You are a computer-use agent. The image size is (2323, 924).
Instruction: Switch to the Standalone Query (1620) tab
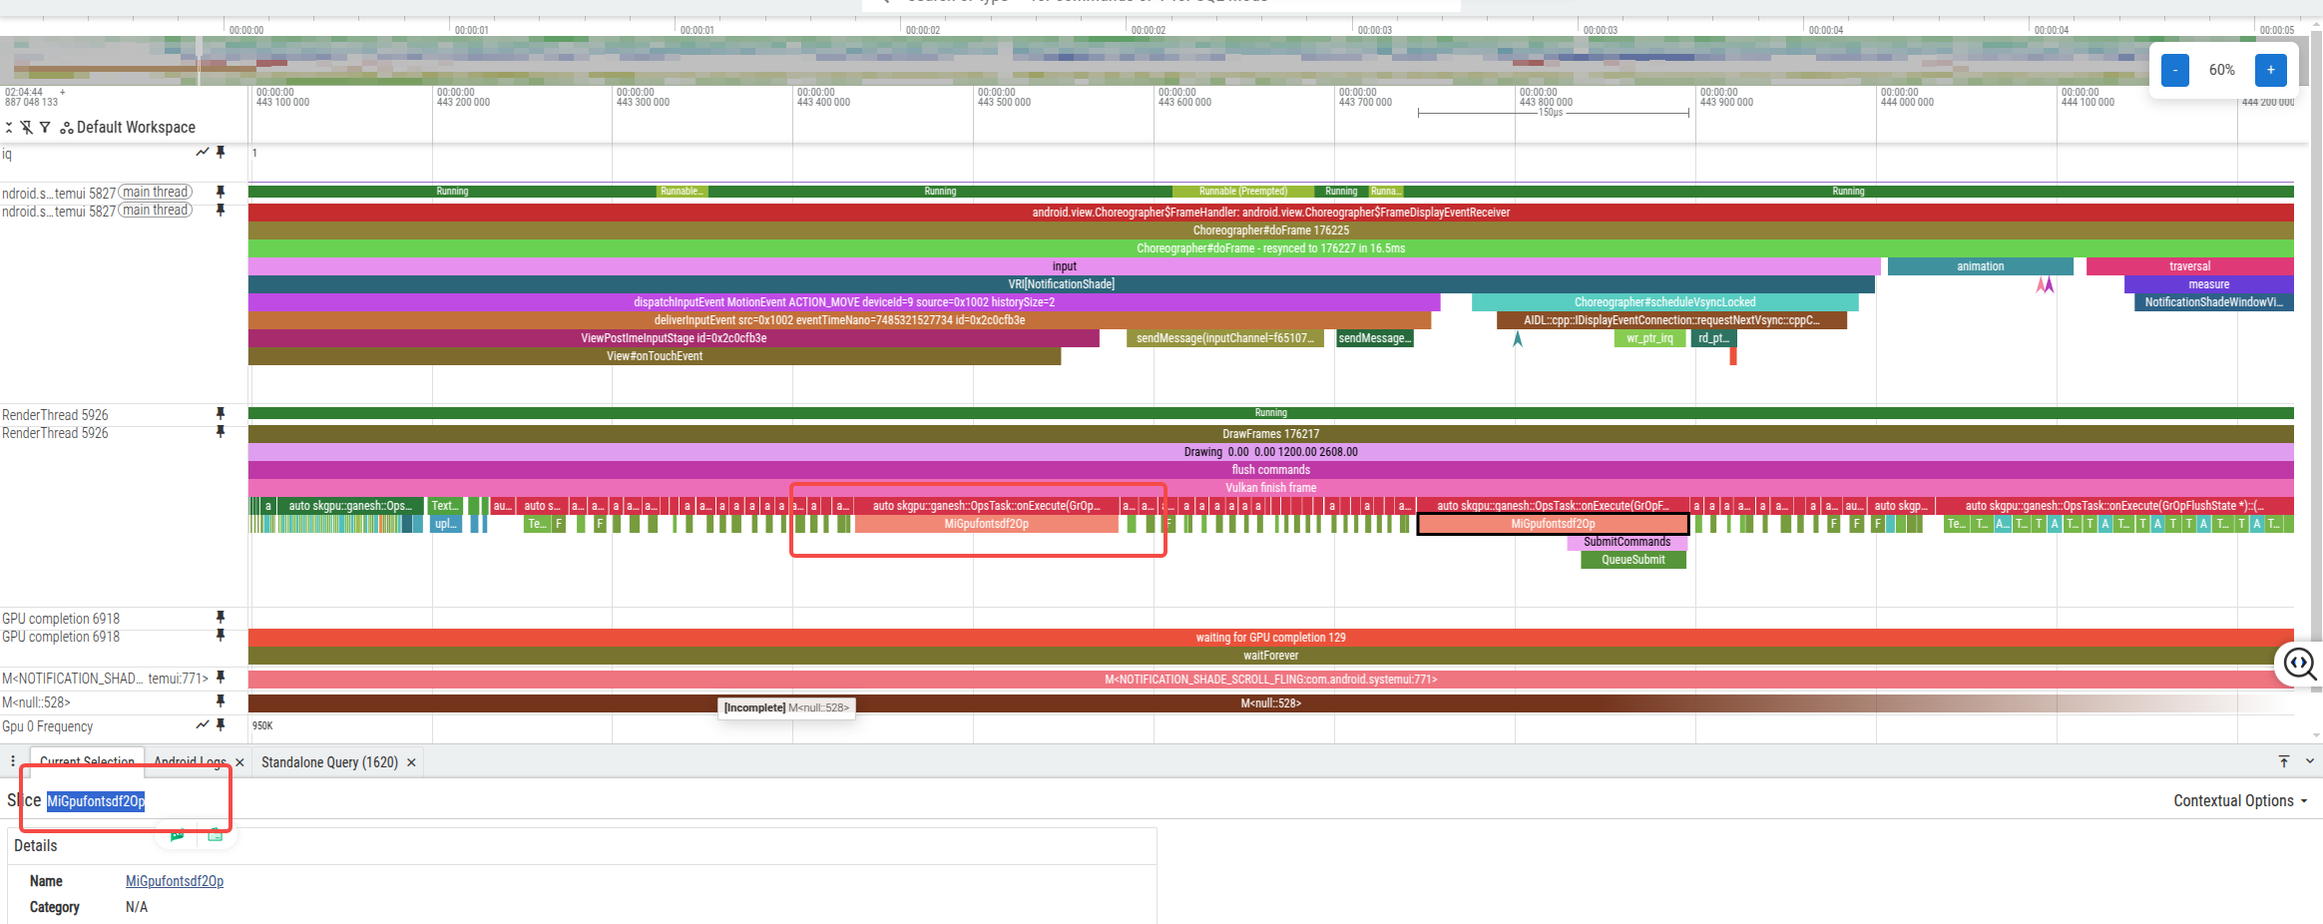[x=329, y=762]
